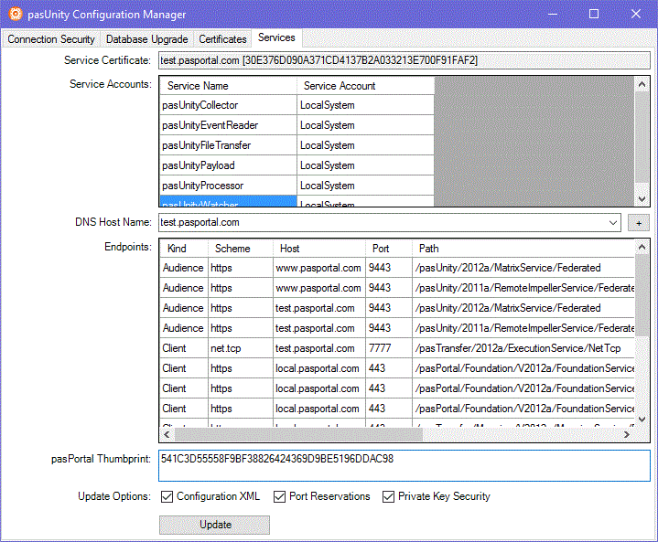Click the pasPortal Thumbprint text box
658x542 pixels.
click(405, 465)
